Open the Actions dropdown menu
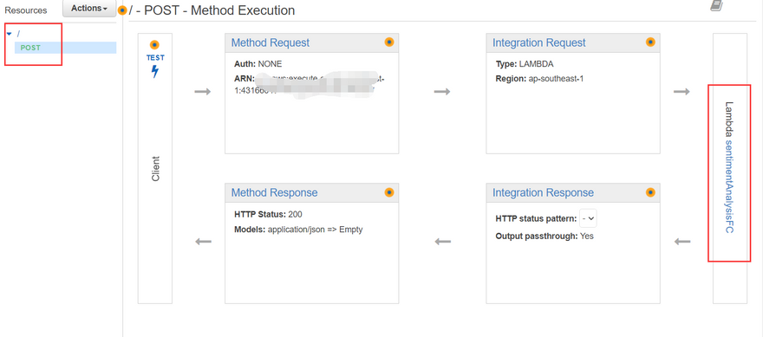The width and height of the screenshot is (763, 337). [x=89, y=9]
